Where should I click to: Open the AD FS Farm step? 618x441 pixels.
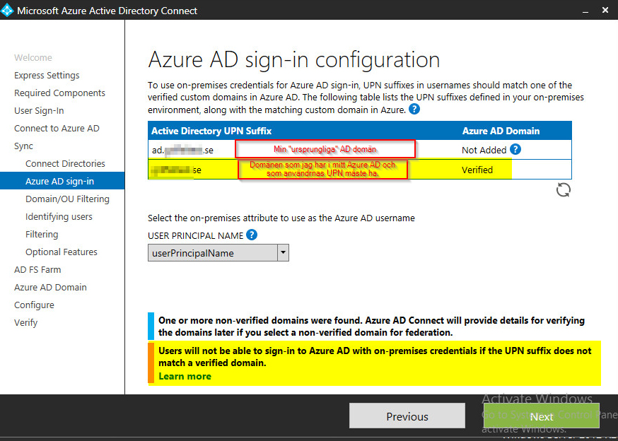point(37,270)
